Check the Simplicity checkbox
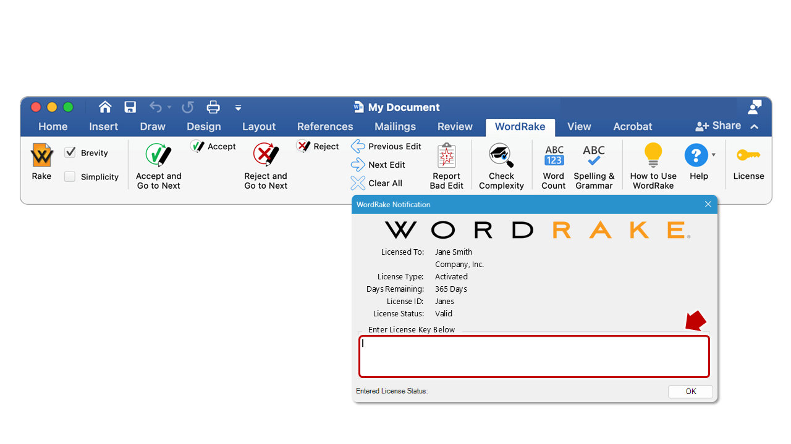The height and width of the screenshot is (444, 791). pyautogui.click(x=70, y=176)
